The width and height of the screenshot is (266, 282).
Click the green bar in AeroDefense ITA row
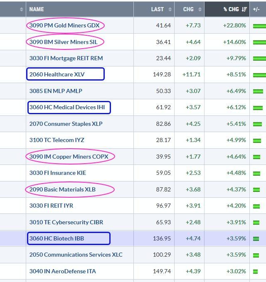256,271
